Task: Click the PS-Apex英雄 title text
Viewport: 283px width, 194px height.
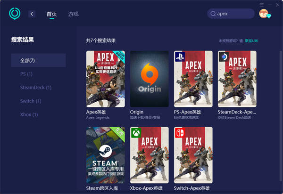Action: 187,112
